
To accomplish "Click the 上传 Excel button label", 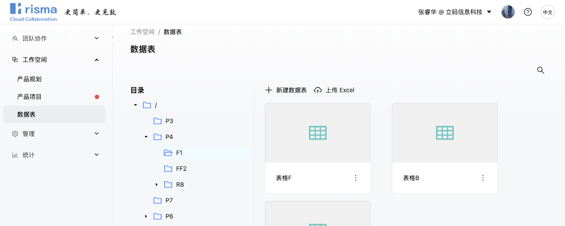I will (x=340, y=90).
